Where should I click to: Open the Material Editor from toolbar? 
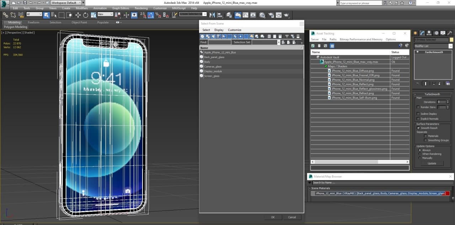point(262,15)
